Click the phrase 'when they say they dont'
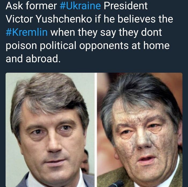This screenshot has width=188, height=187. pyautogui.click(x=106, y=33)
